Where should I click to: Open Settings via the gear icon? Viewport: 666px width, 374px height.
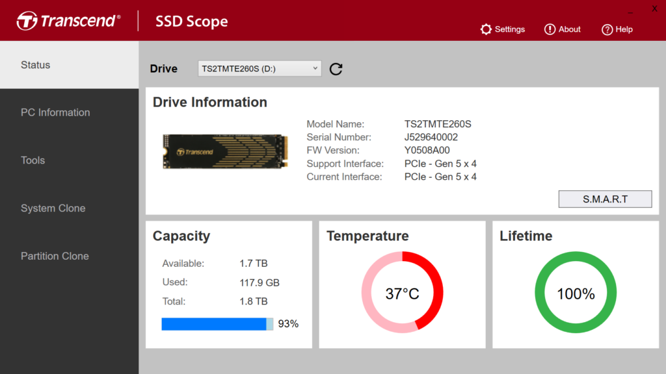tap(486, 29)
